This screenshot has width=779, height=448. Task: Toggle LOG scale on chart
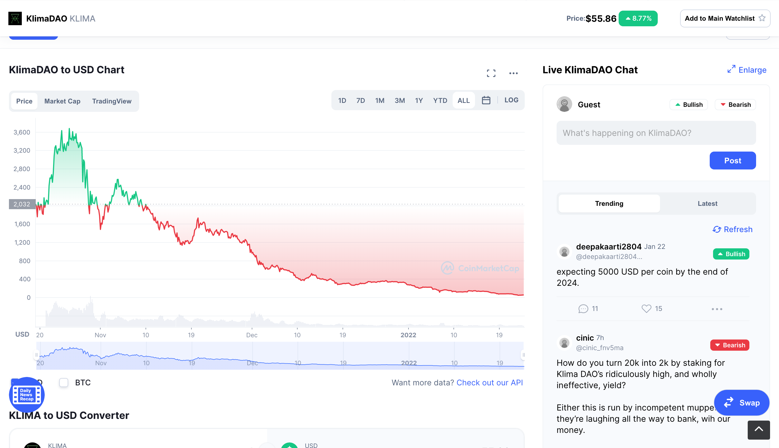[511, 100]
